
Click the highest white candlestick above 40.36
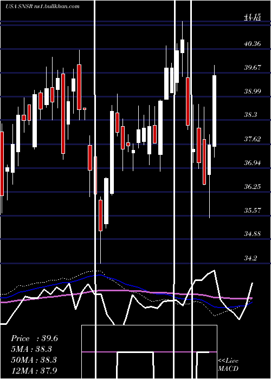coord(183,46)
